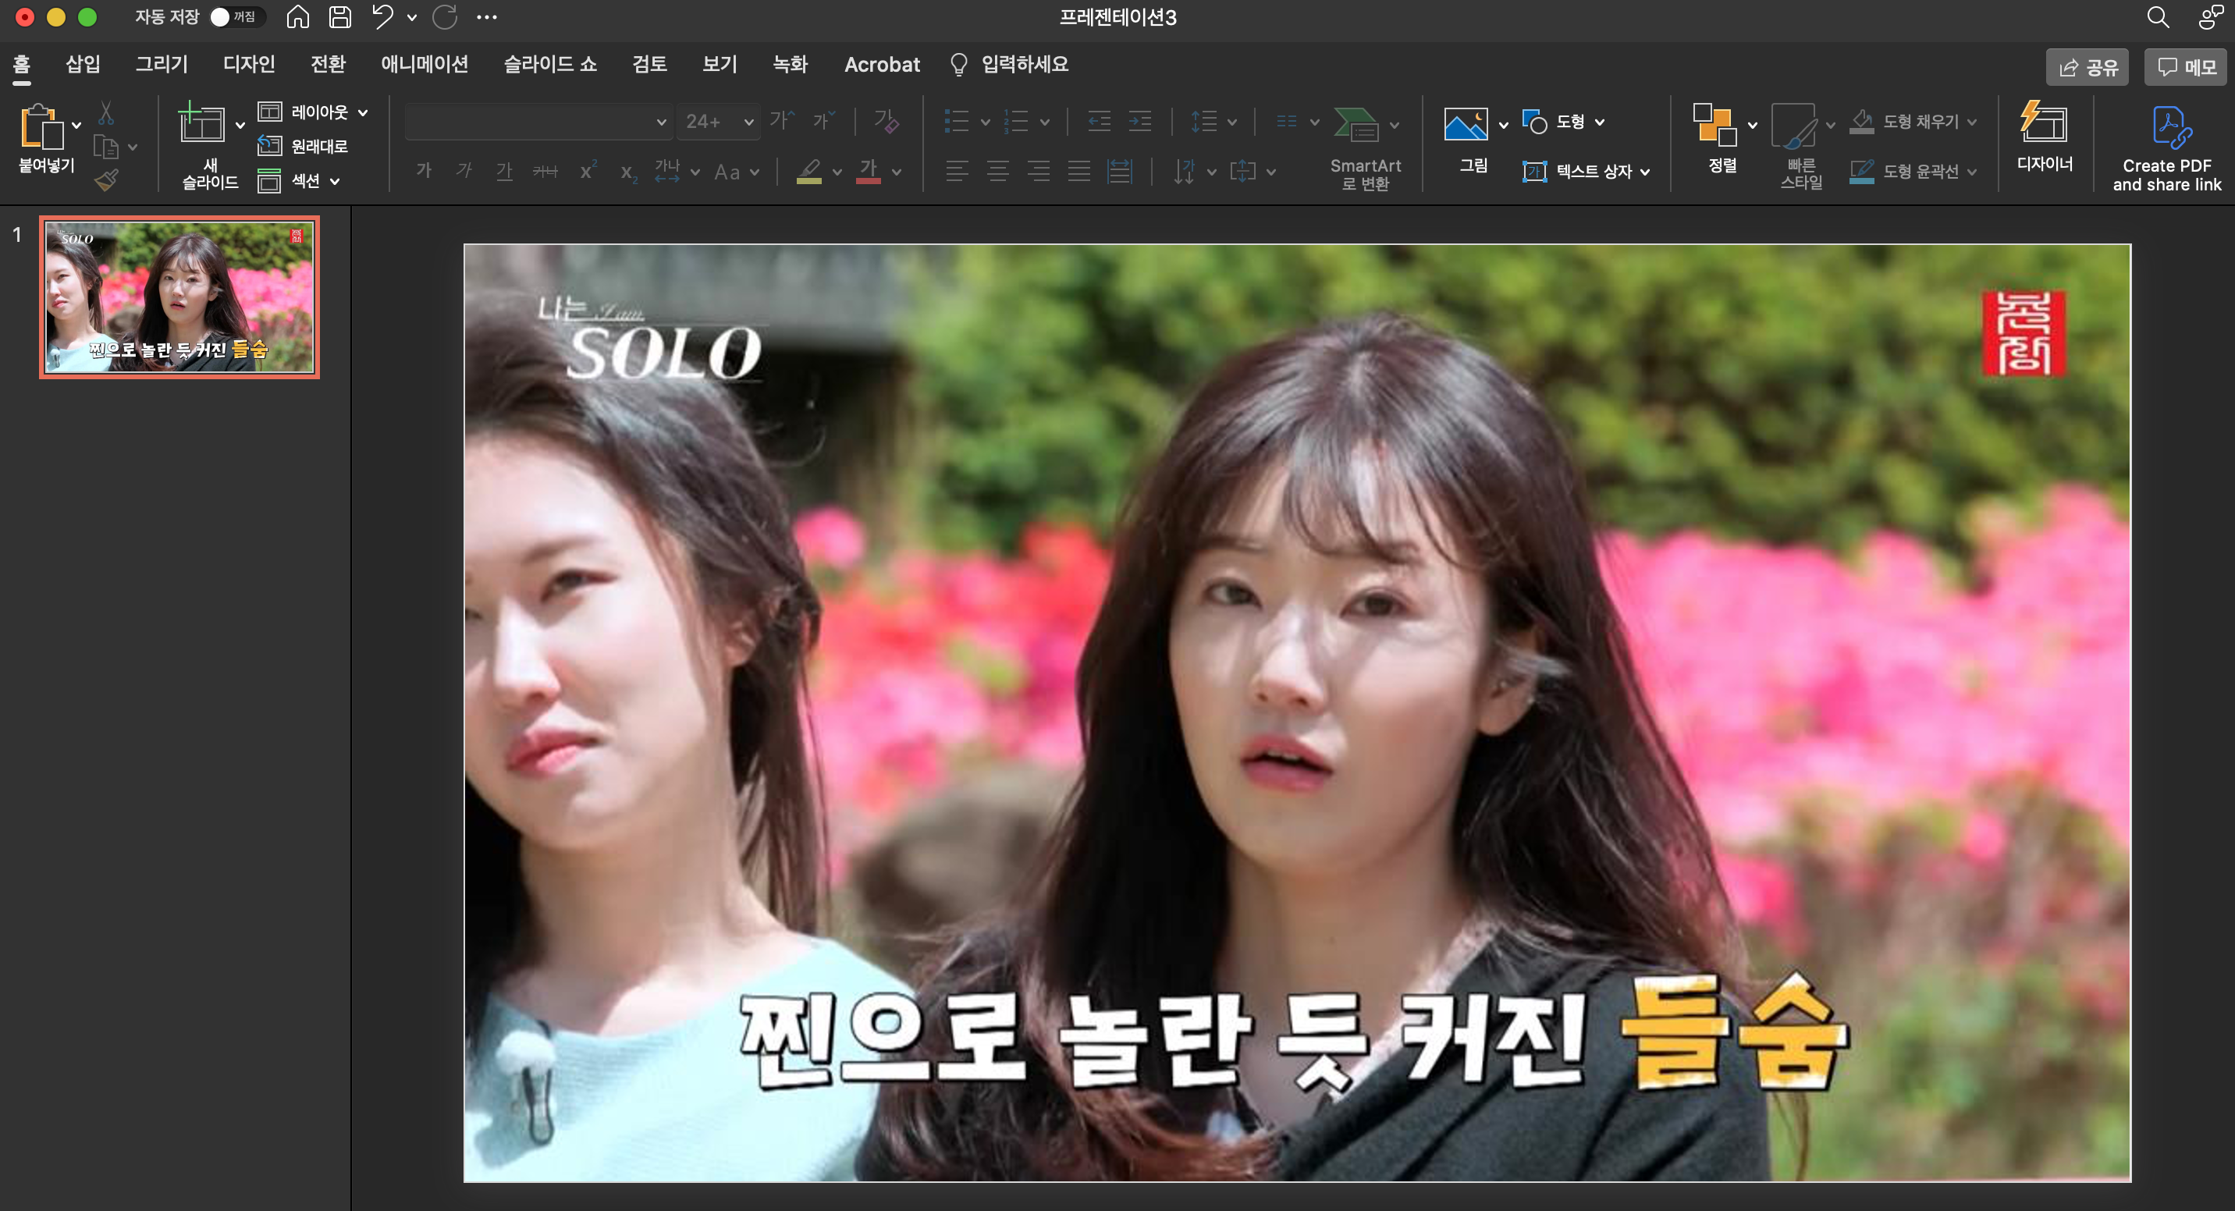2235x1211 pixels.
Task: Open the 슬라이드 쇼 tab
Action: tap(550, 64)
